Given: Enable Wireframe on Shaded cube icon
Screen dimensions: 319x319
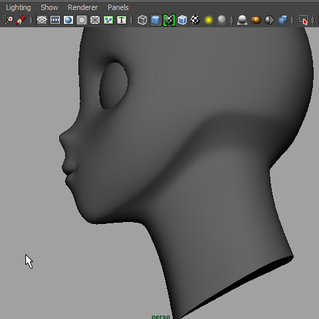Looking at the screenshot, I should (182, 20).
